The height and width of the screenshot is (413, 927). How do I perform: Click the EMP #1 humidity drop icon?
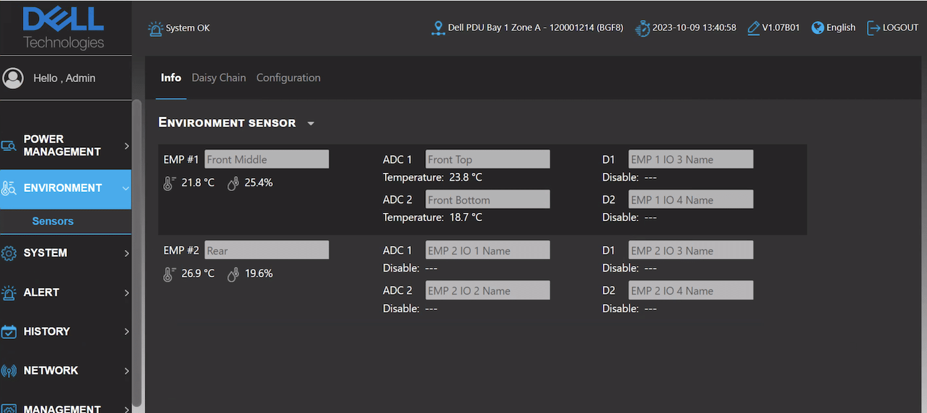coord(233,183)
